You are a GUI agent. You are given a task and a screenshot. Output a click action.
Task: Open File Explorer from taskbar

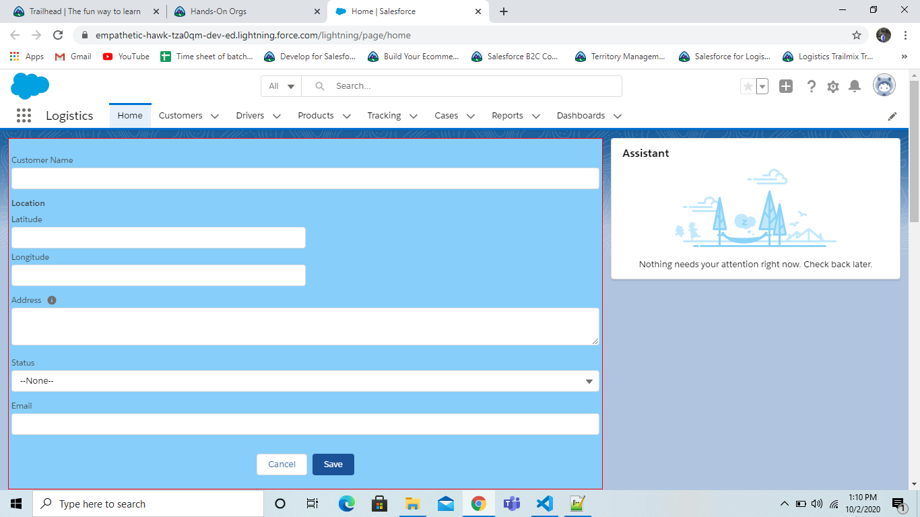point(413,504)
